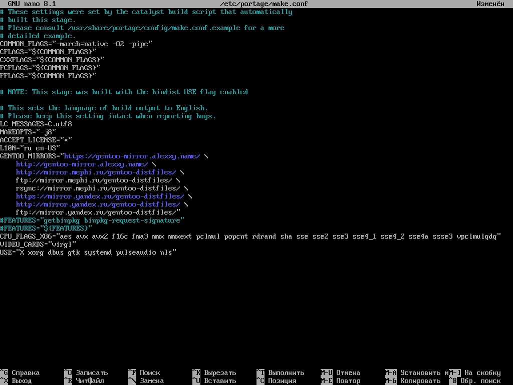513x385 pixels.
Task: Choose the Выполнить execute shortcut
Action: point(281,372)
